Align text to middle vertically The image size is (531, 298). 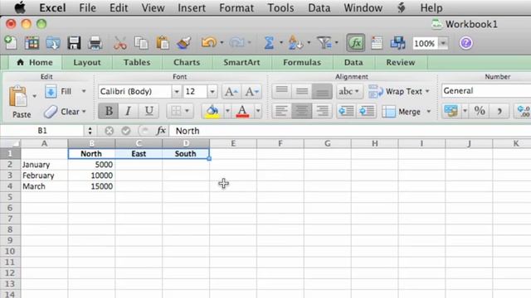coord(302,91)
